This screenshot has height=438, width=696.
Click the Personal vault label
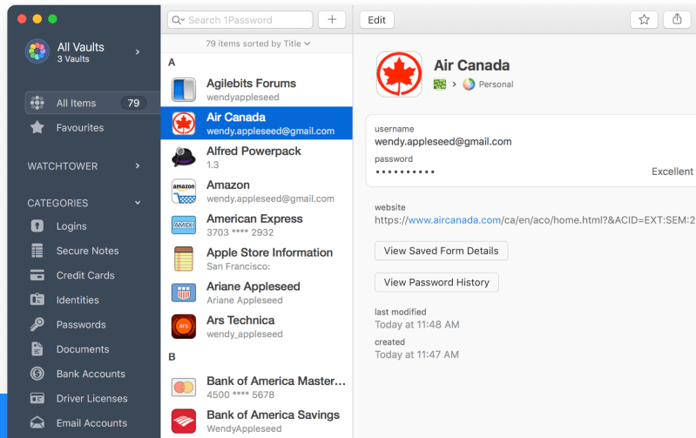[496, 84]
